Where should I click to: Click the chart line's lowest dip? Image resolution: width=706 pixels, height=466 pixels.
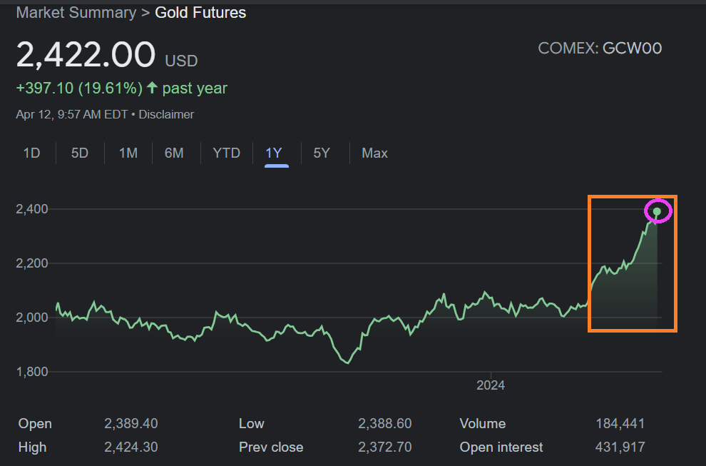click(x=347, y=363)
